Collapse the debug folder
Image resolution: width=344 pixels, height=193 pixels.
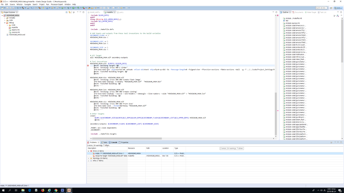5,23
